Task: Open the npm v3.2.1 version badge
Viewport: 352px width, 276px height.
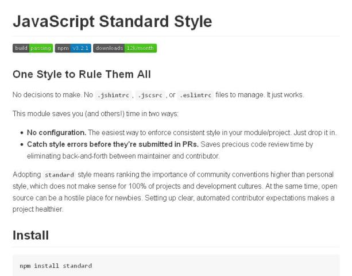Action: tap(72, 48)
